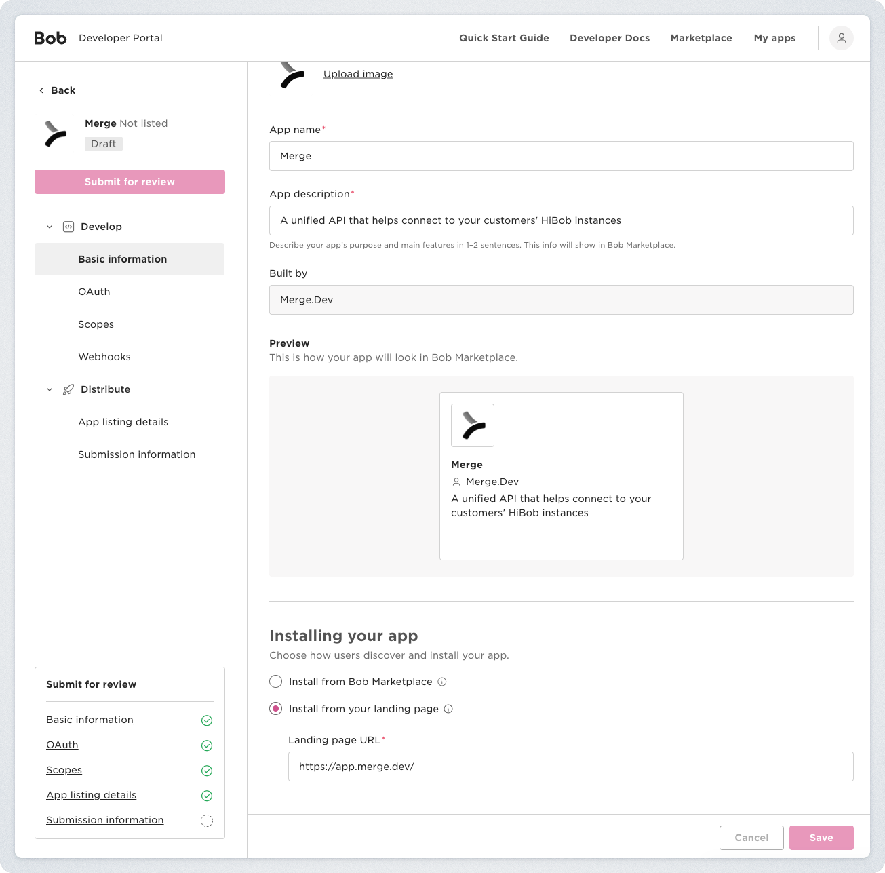Click the Develop code bracket icon
Viewport: 885px width, 873px height.
click(x=68, y=227)
